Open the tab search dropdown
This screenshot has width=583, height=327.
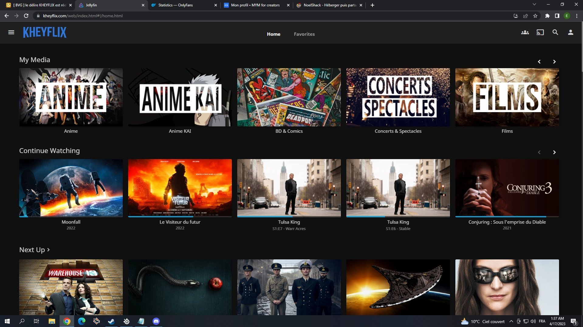pyautogui.click(x=534, y=5)
